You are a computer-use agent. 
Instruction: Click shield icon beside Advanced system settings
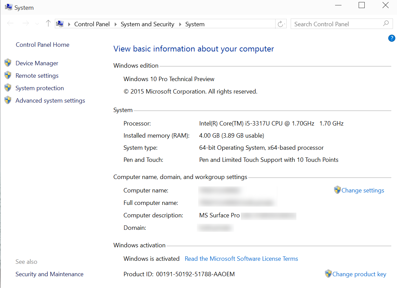tap(8, 100)
